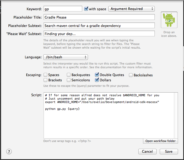
Task: Cancel the script filter dialog
Action: click(x=147, y=151)
